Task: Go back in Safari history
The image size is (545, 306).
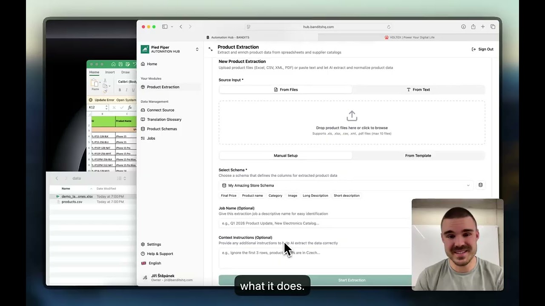Action: (x=181, y=27)
